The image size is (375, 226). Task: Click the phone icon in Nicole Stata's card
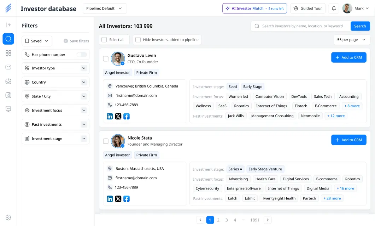(x=110, y=187)
